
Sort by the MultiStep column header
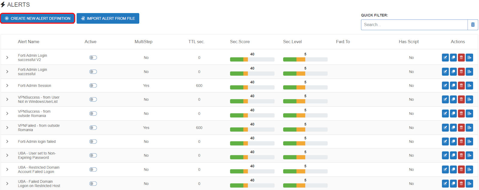pyautogui.click(x=143, y=42)
